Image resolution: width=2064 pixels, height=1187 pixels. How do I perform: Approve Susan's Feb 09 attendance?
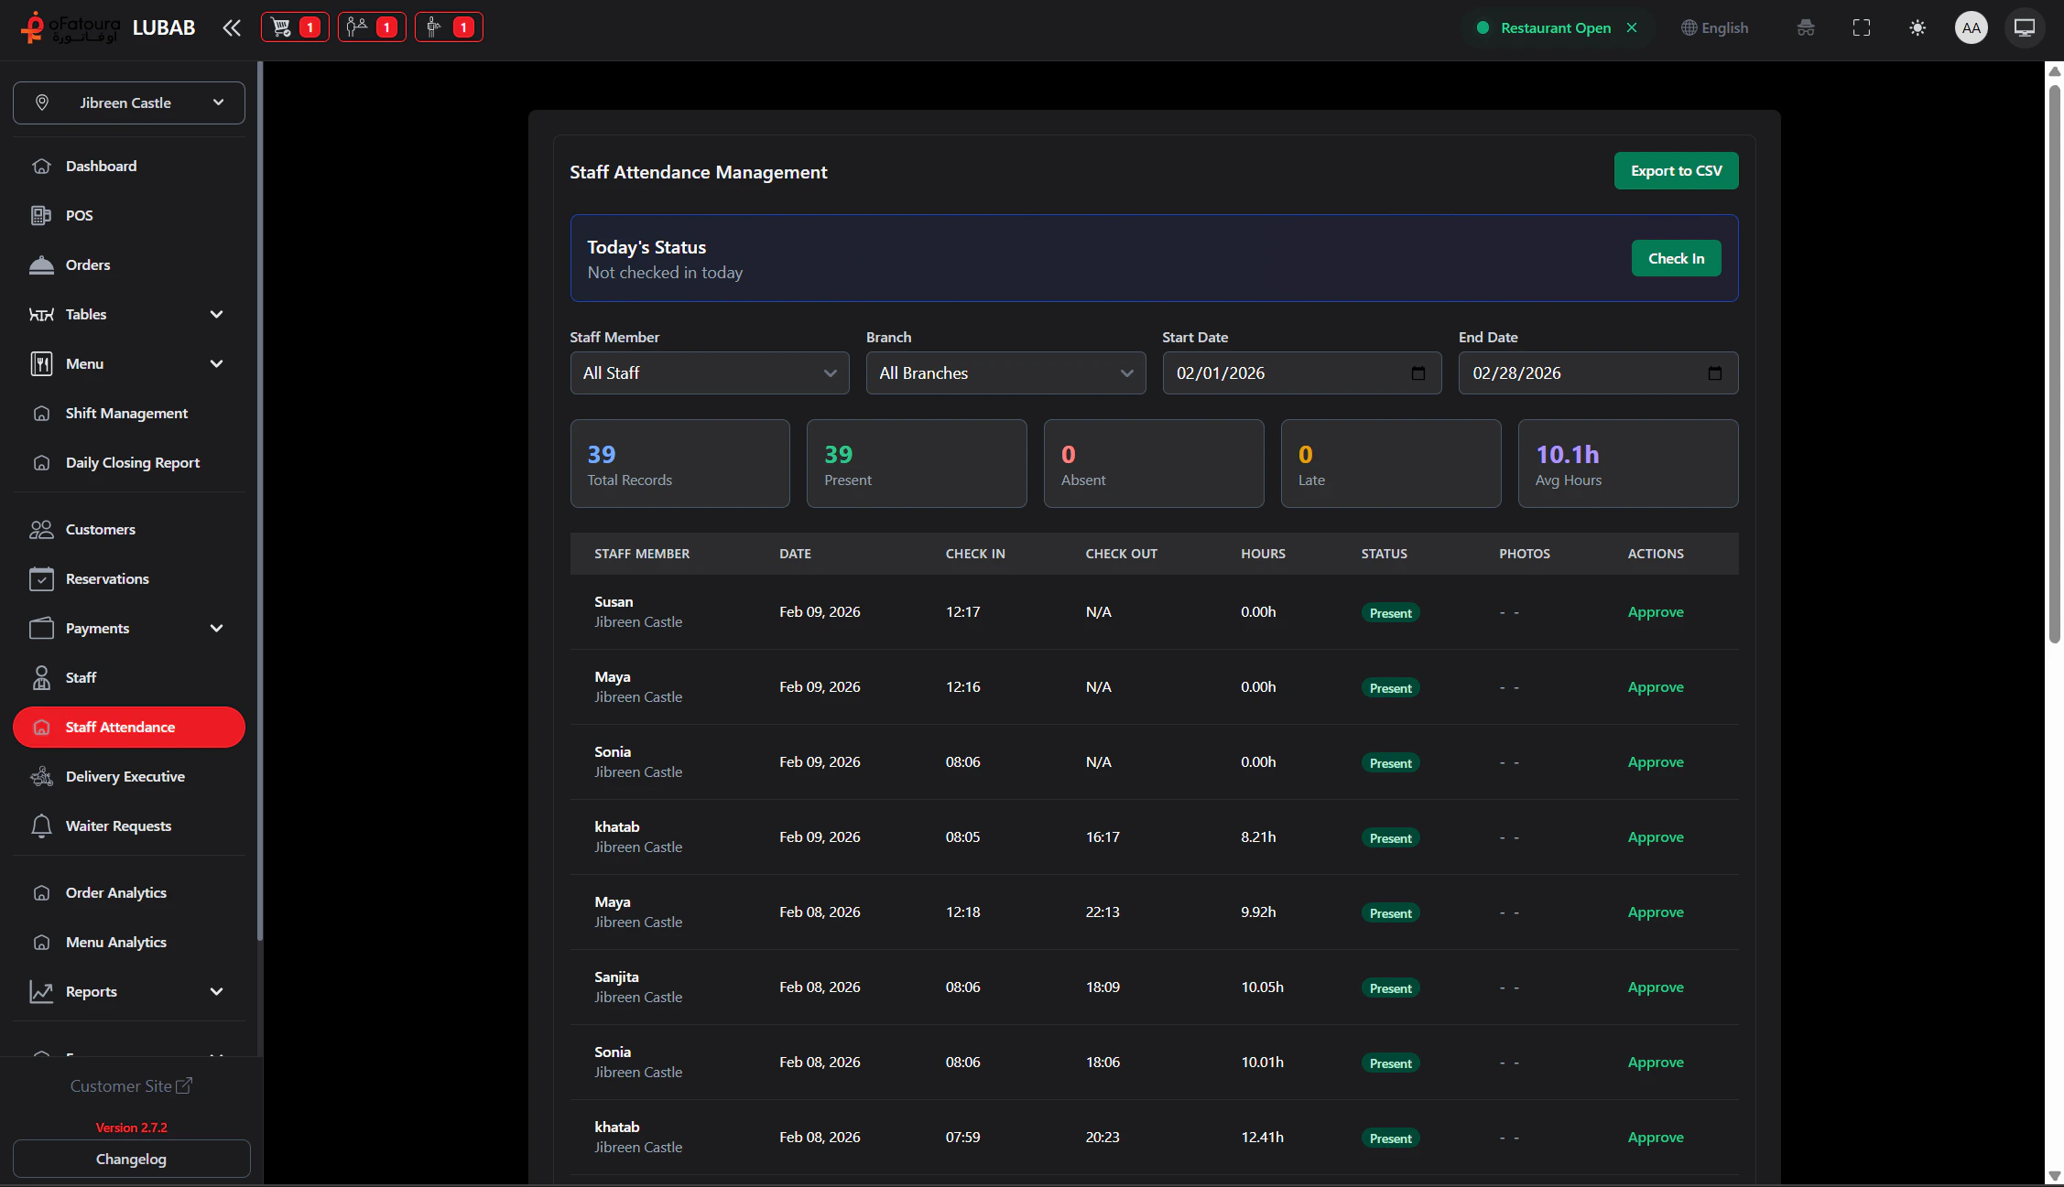(x=1656, y=612)
